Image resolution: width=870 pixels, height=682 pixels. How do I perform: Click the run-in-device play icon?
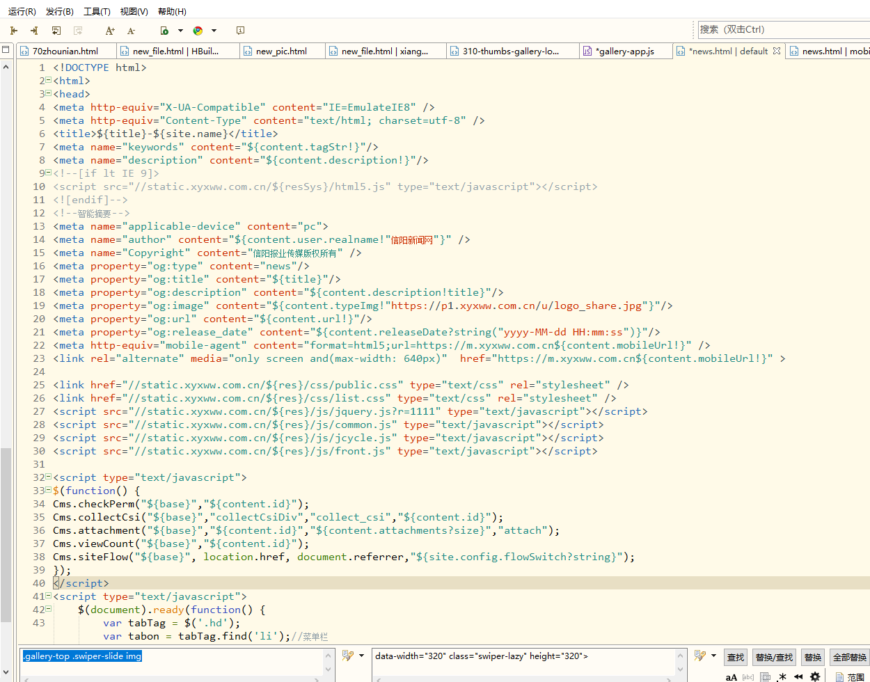(x=164, y=31)
